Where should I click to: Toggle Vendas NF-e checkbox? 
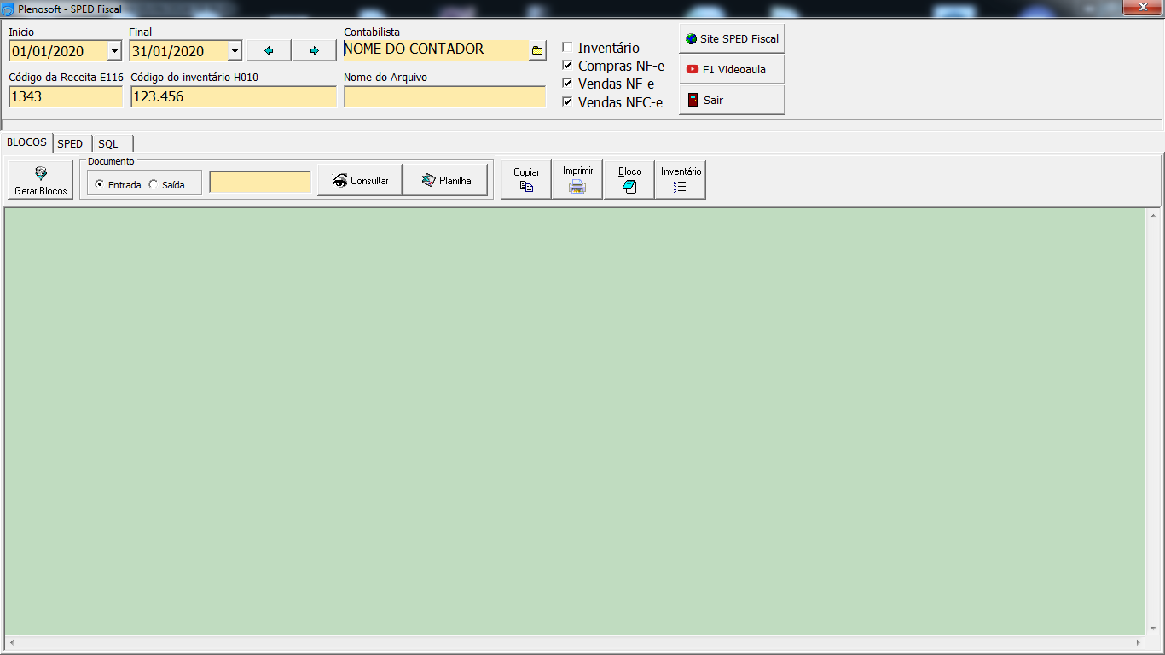click(x=567, y=84)
